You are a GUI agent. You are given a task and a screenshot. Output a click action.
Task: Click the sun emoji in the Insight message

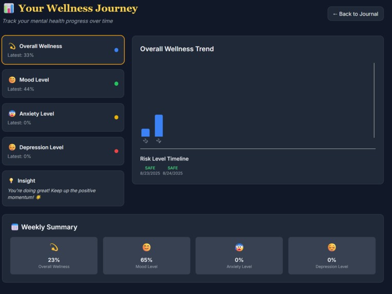(38, 198)
